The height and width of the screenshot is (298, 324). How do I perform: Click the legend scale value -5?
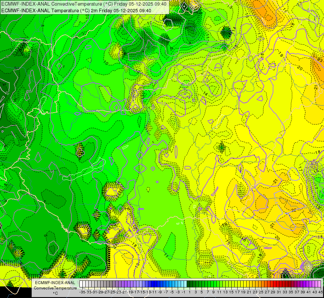coord(171,292)
